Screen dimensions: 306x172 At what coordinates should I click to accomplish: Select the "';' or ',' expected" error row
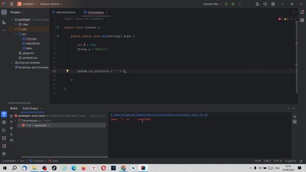coord(62,125)
